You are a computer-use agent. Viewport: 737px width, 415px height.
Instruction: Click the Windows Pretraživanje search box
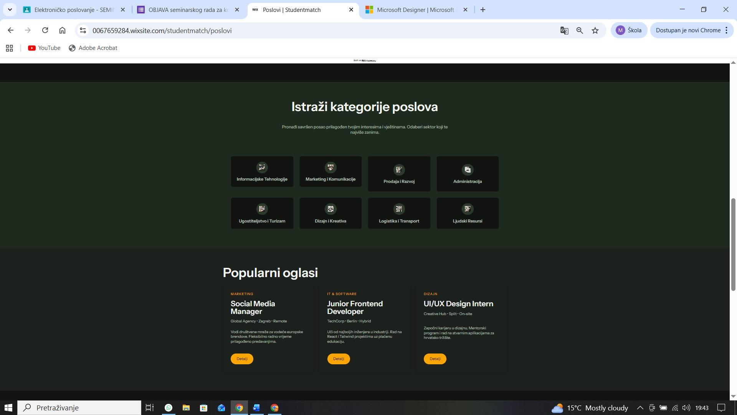80,408
